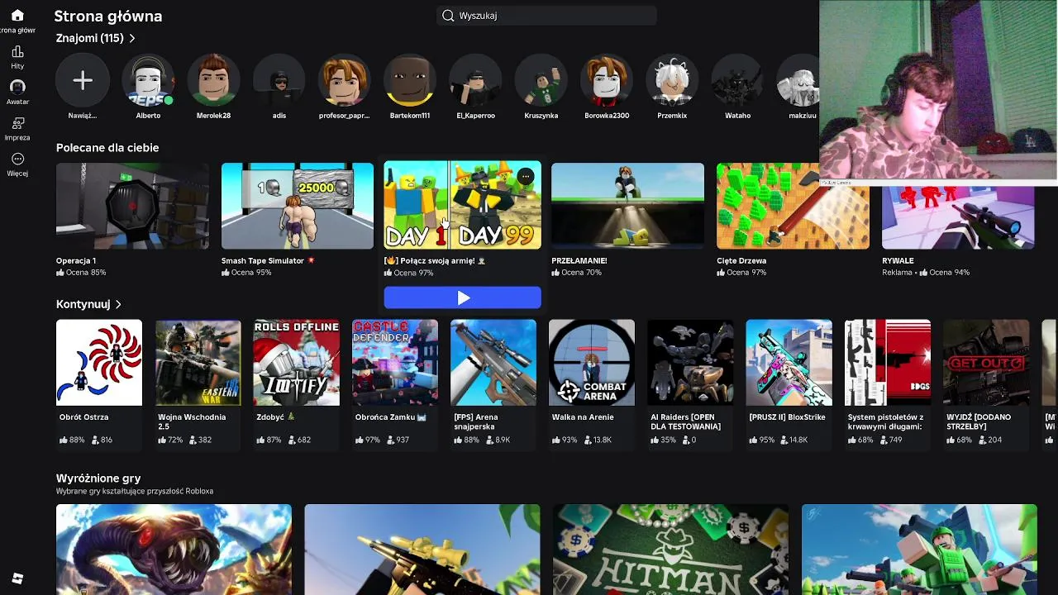1058x595 pixels.
Task: Open Awatar icon in sidebar
Action: point(17,87)
